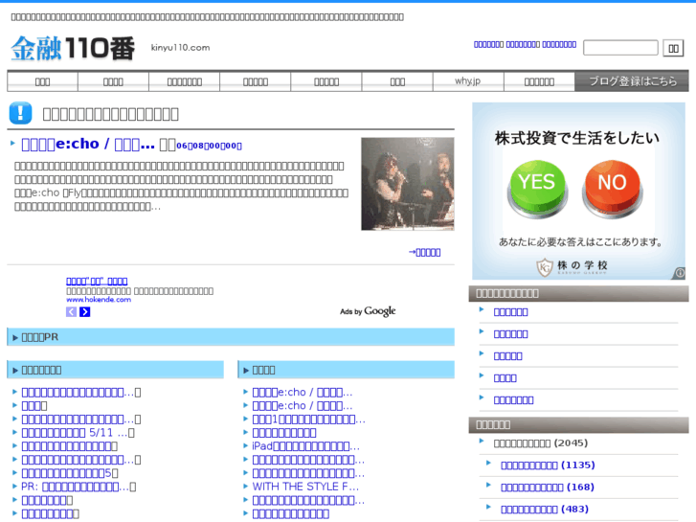Open the ブログ登録はこちら navigation button

click(632, 81)
